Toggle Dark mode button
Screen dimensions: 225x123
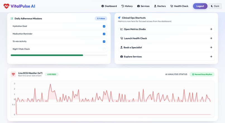(215, 6)
